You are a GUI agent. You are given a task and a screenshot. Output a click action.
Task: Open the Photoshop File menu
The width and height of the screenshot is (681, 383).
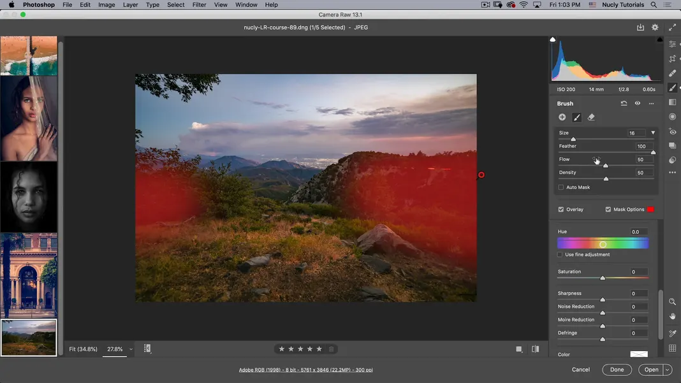[68, 4]
